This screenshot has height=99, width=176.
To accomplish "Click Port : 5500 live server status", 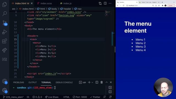I will click(x=80, y=97).
